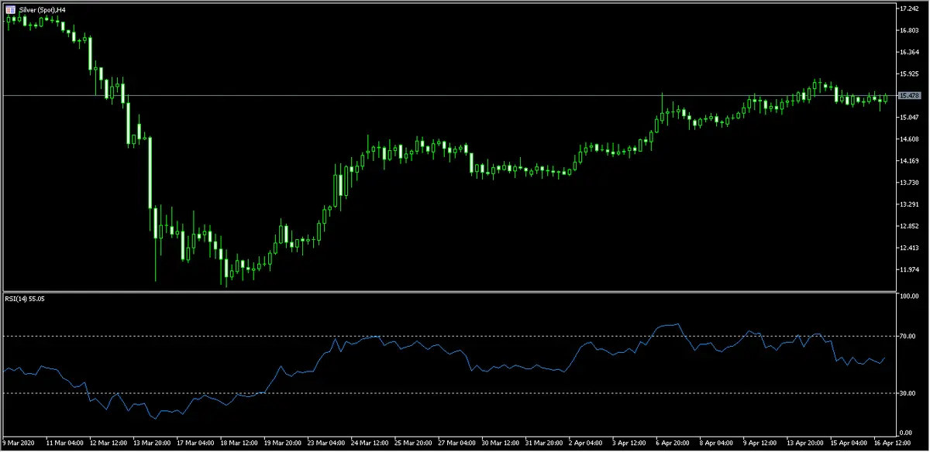
Task: Click the Silver (Spot),H4 chart title
Action: pos(37,9)
